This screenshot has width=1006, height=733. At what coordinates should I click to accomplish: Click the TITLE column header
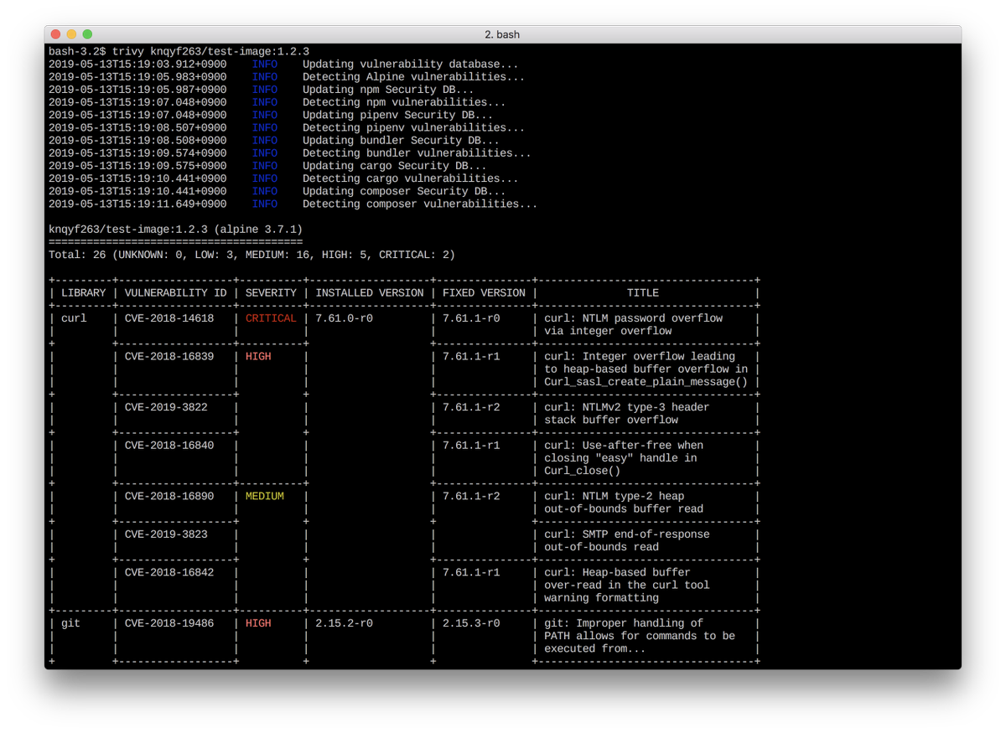643,293
